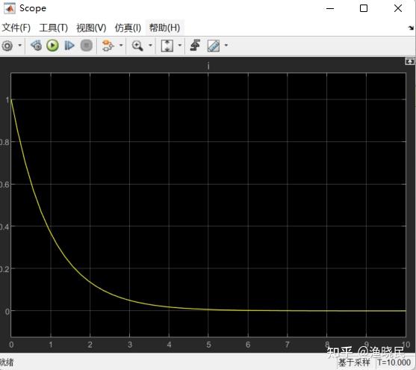This screenshot has width=416, height=370.
Task: Select the zoom magnifier tool
Action: (x=137, y=46)
